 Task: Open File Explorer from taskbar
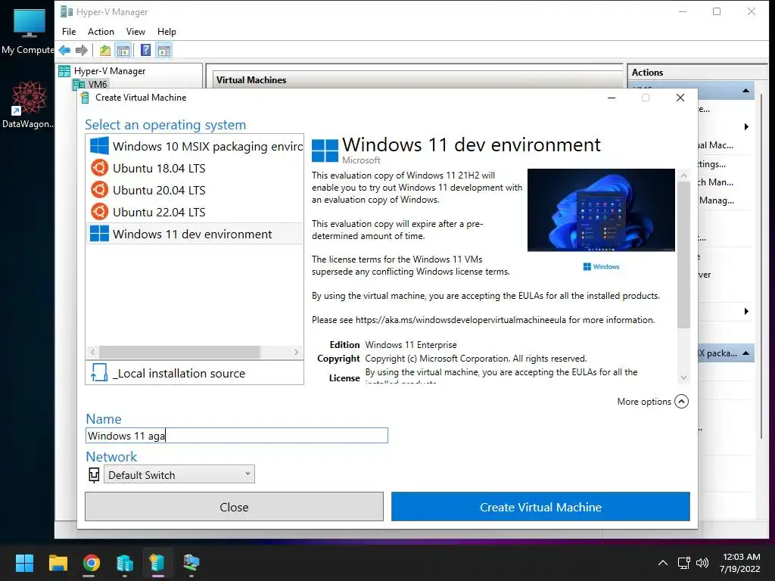click(x=58, y=563)
